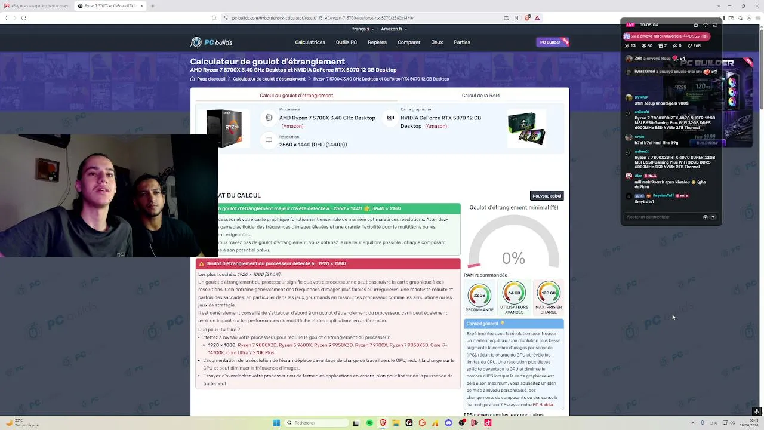Click the LIVE badge in overlay
764x430 pixels.
(630, 25)
